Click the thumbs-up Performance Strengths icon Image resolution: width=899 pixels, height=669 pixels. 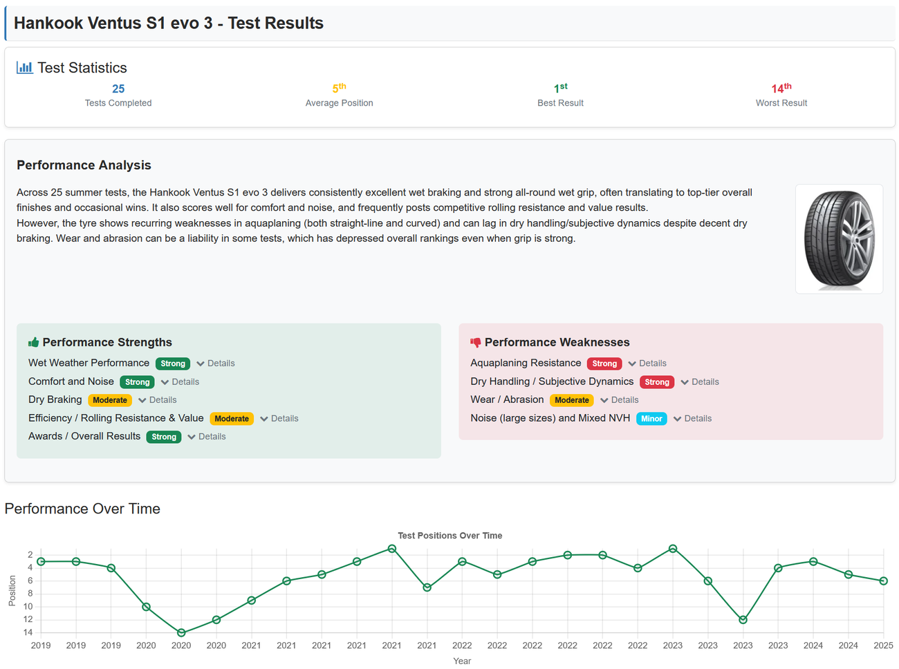(x=33, y=342)
